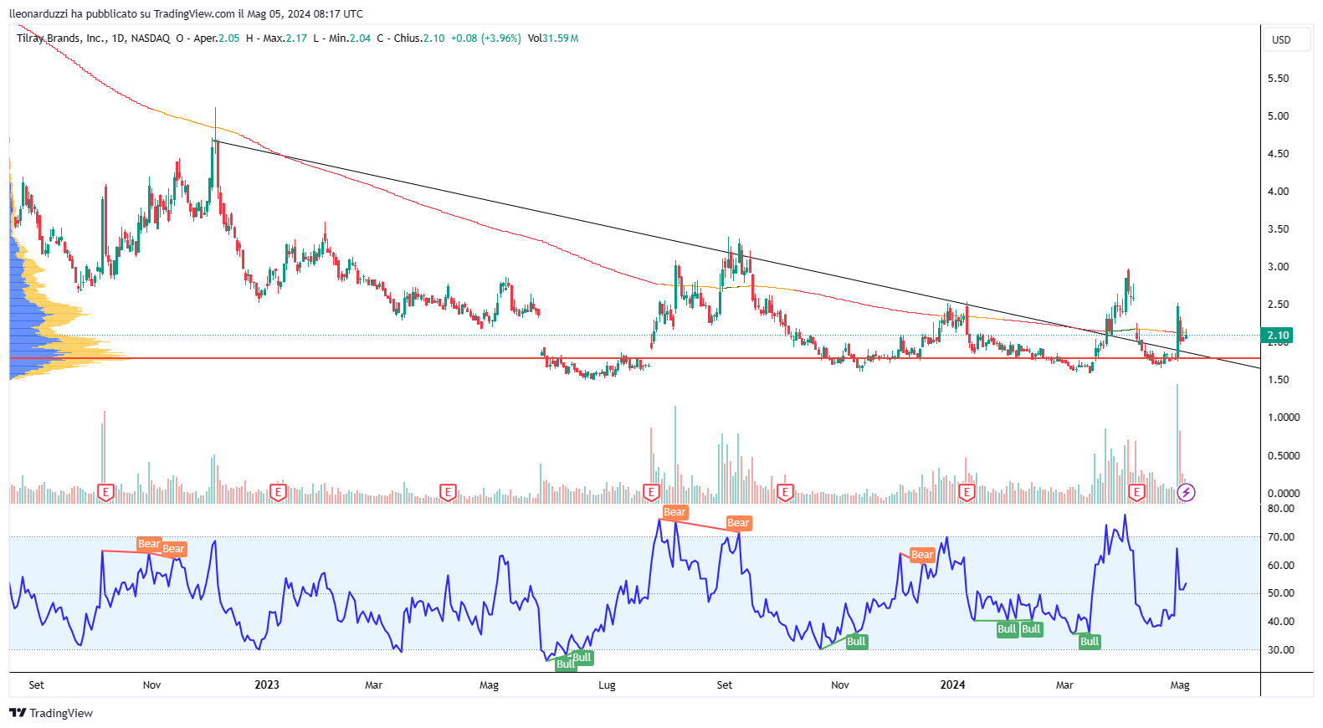The width and height of the screenshot is (1323, 728).
Task: Click the green 2.10 current price label
Action: [x=1278, y=335]
